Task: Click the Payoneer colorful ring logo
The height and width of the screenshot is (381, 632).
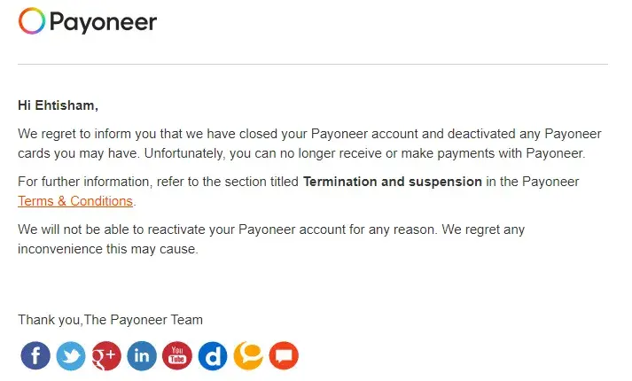Action: coord(31,21)
